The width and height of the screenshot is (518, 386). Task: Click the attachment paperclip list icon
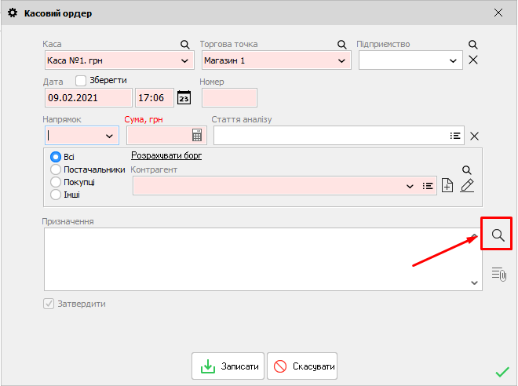[x=499, y=274]
